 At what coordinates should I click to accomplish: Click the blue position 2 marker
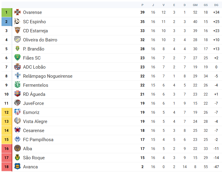[6, 21]
